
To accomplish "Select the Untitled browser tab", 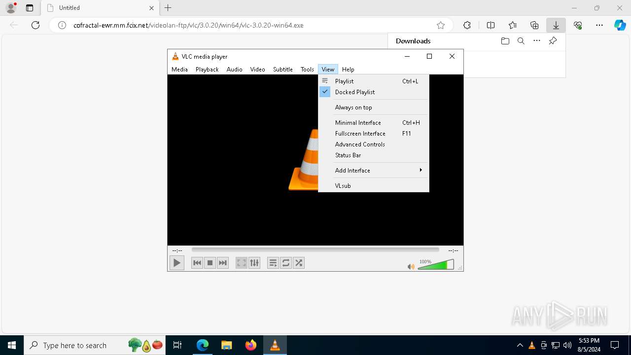I will (100, 8).
